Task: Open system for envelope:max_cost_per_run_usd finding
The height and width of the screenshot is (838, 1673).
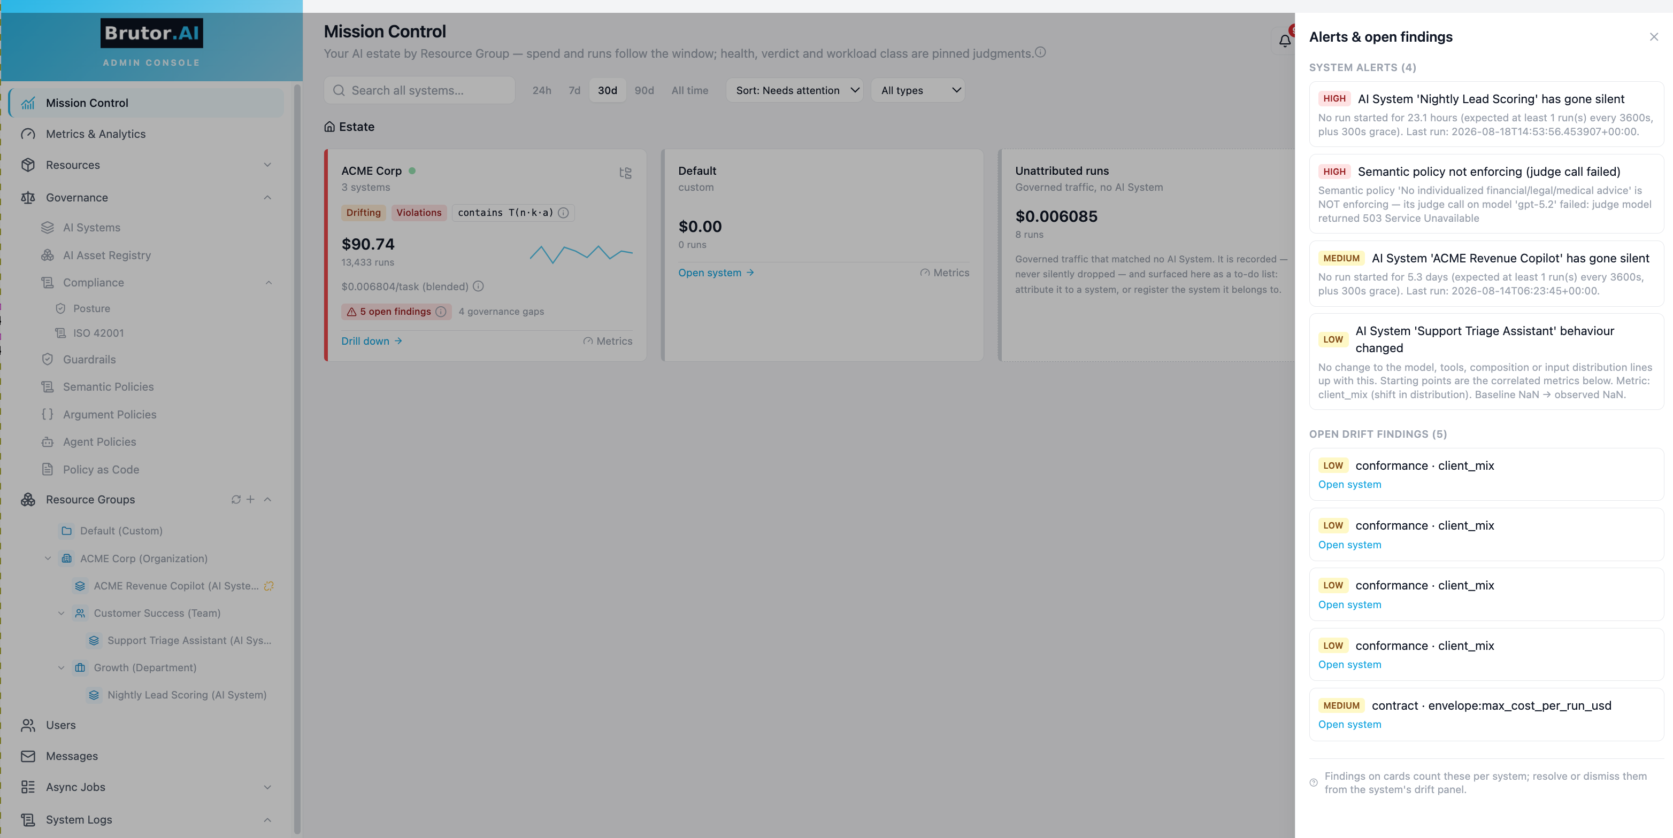Action: 1349,724
